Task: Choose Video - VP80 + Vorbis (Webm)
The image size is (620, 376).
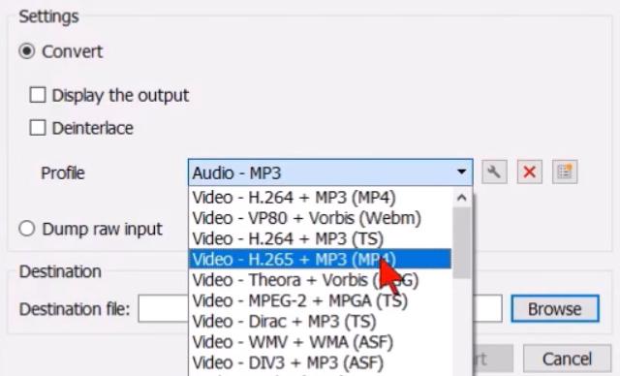Action: pyautogui.click(x=320, y=218)
